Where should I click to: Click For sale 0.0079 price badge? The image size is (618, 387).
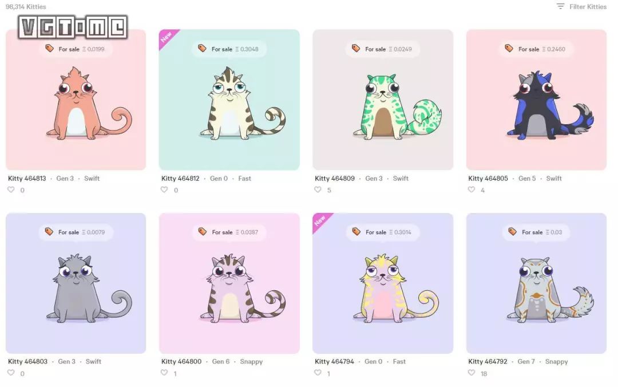tap(76, 232)
